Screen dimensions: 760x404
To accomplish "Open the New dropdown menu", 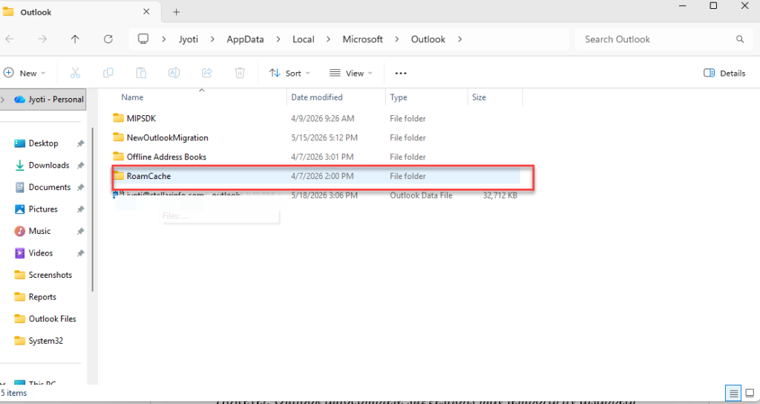I will click(24, 74).
